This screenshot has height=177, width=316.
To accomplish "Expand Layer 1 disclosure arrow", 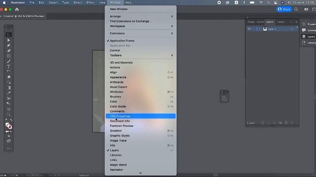I will (260, 29).
